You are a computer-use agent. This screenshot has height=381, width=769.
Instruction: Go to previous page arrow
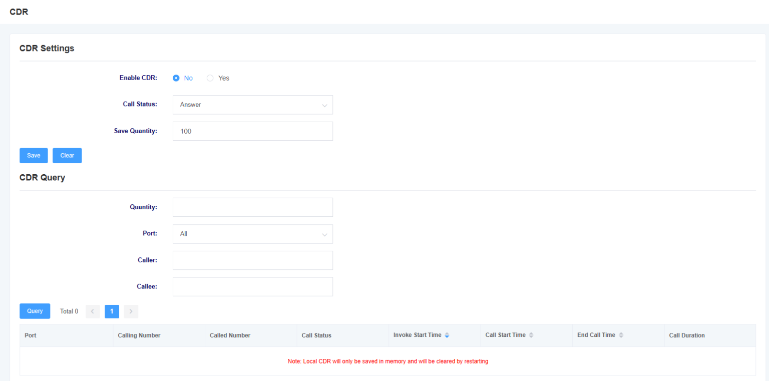point(93,311)
